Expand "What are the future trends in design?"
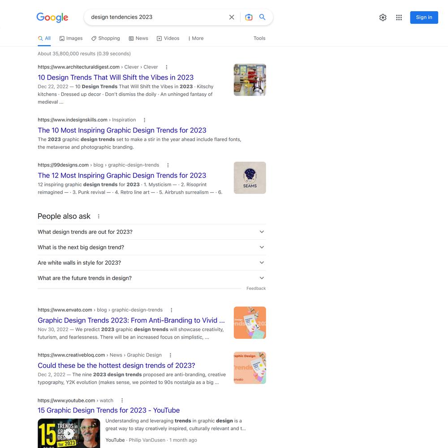 click(x=152, y=278)
